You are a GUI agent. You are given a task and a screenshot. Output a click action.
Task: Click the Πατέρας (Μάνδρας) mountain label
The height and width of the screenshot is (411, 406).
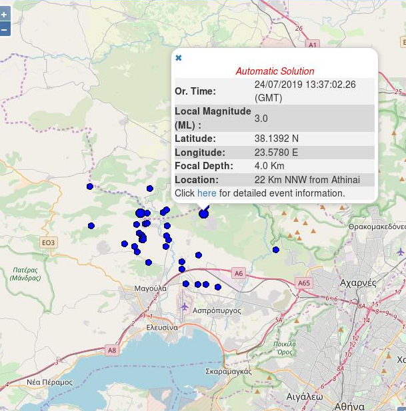[x=25, y=274]
